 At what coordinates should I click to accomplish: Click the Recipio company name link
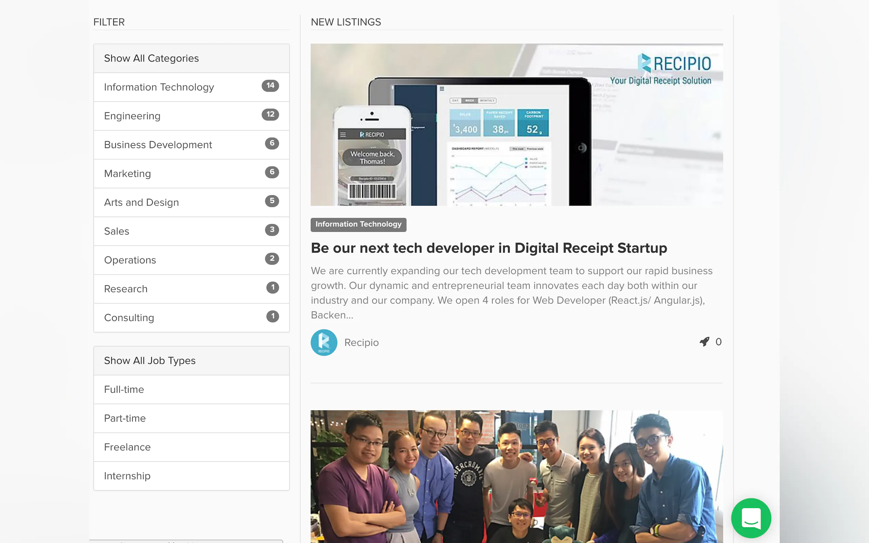pos(361,343)
